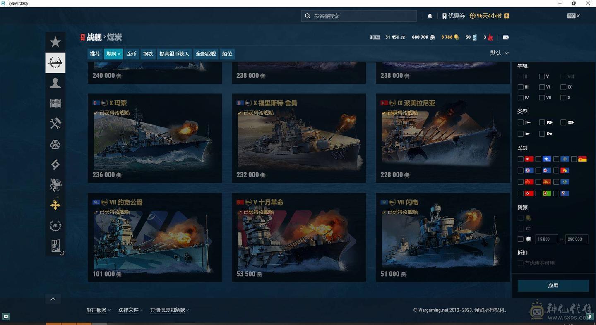Tick the tier X checkbox

563,98
